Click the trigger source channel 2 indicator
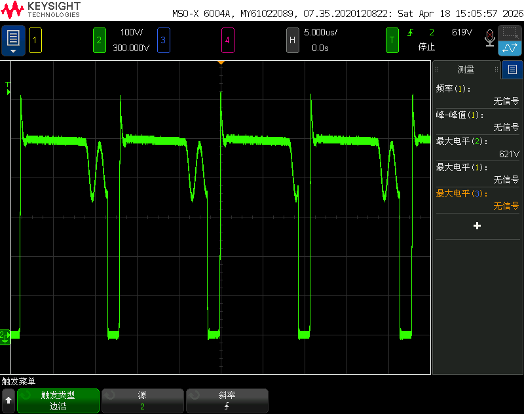The height and width of the screenshot is (414, 524). (x=432, y=32)
